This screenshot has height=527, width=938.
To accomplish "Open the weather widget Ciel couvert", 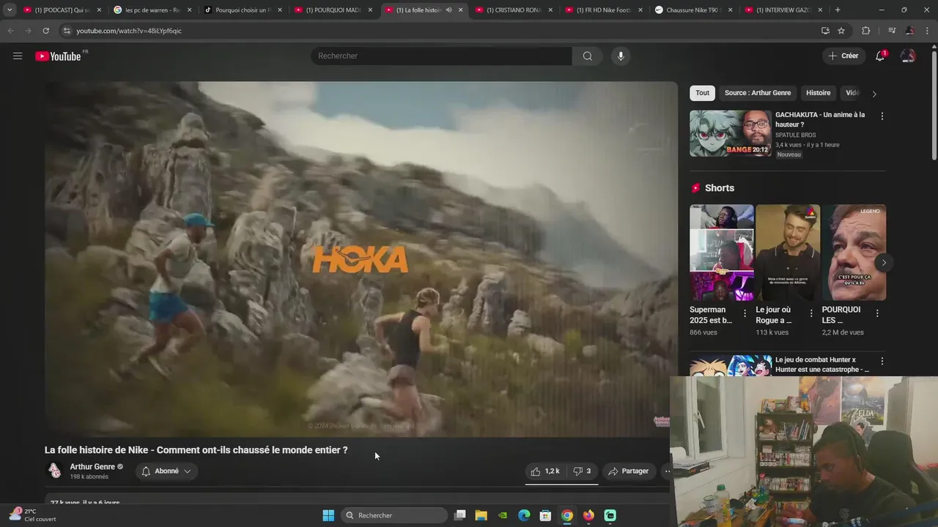I will pos(32,515).
